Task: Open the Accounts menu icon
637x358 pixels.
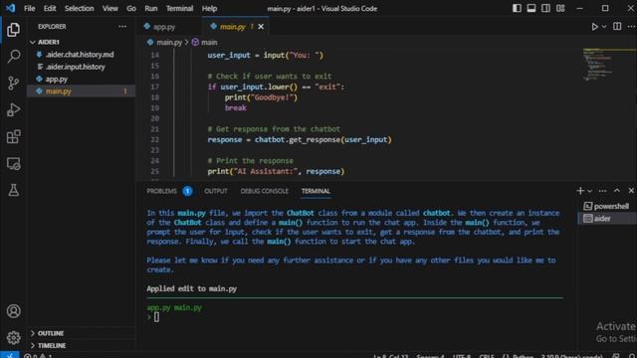Action: (x=13, y=311)
